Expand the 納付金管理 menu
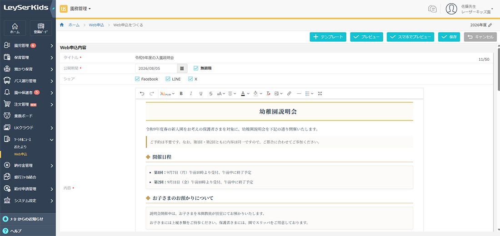The height and width of the screenshot is (236, 500). [x=28, y=165]
